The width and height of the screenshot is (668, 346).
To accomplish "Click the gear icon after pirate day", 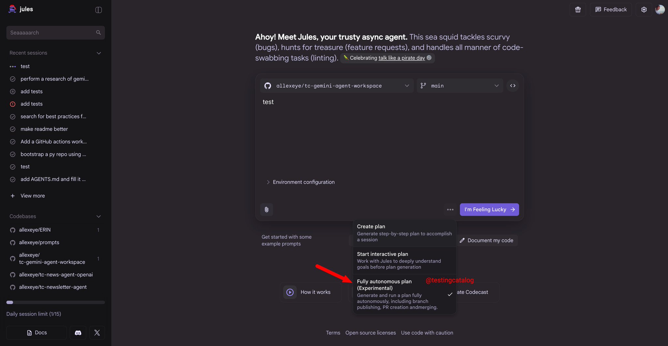I will pos(429,58).
